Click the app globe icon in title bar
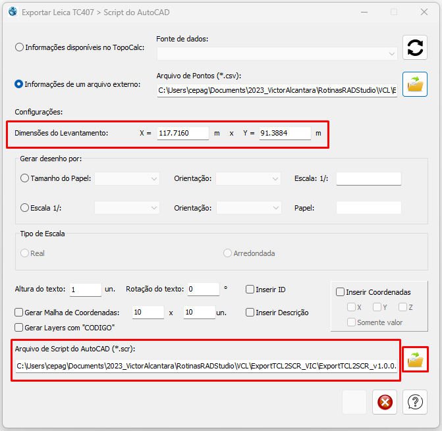This screenshot has width=442, height=431. pyautogui.click(x=11, y=12)
